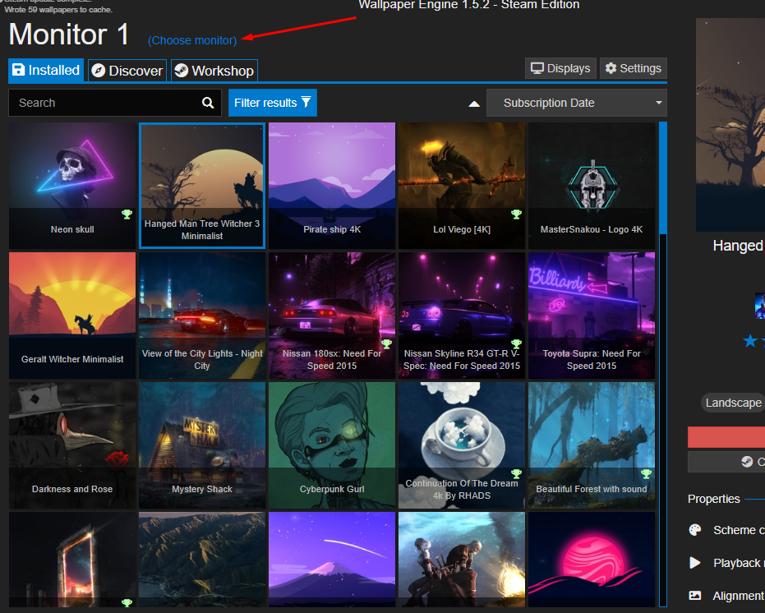Select the pink striped planet wallpaper

(x=592, y=560)
